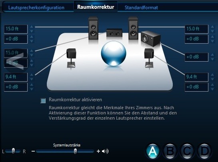Click the L/R balance slider handle

coord(13,151)
